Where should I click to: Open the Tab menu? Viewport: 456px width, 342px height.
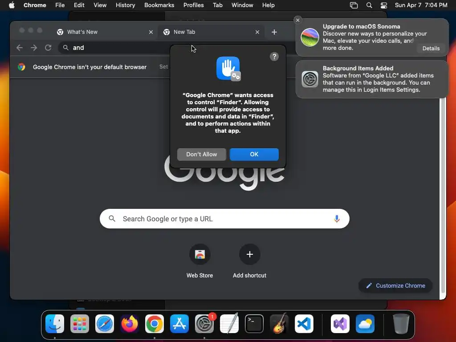coord(217,5)
